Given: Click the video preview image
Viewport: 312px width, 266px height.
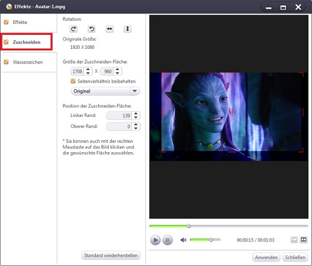Looking at the screenshot, I should point(229,117).
